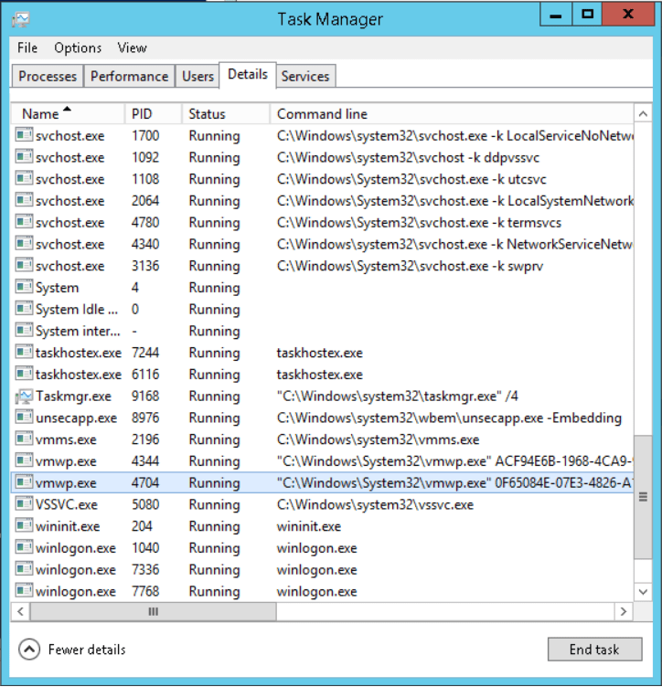Switch to the Performance tab
The height and width of the screenshot is (687, 662).
(129, 76)
